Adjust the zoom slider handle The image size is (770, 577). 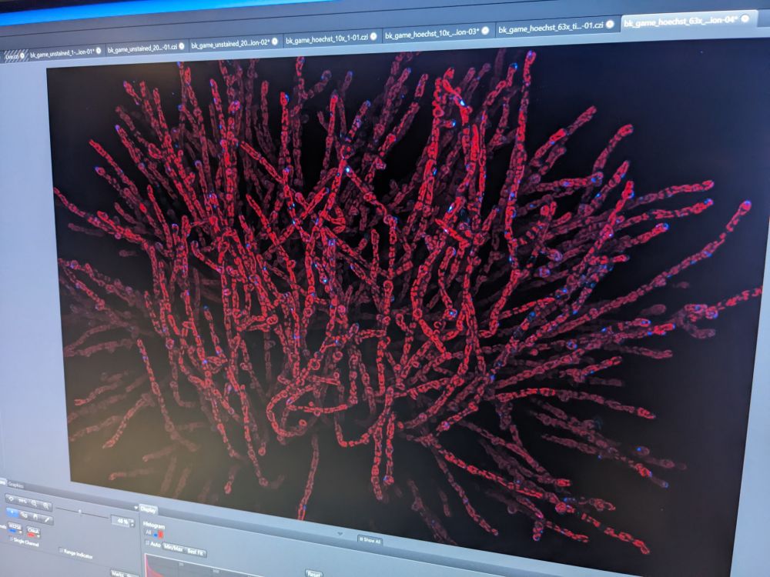pos(79,512)
